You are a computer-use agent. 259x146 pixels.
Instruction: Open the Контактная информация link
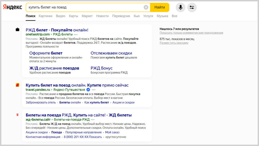pos(43,137)
